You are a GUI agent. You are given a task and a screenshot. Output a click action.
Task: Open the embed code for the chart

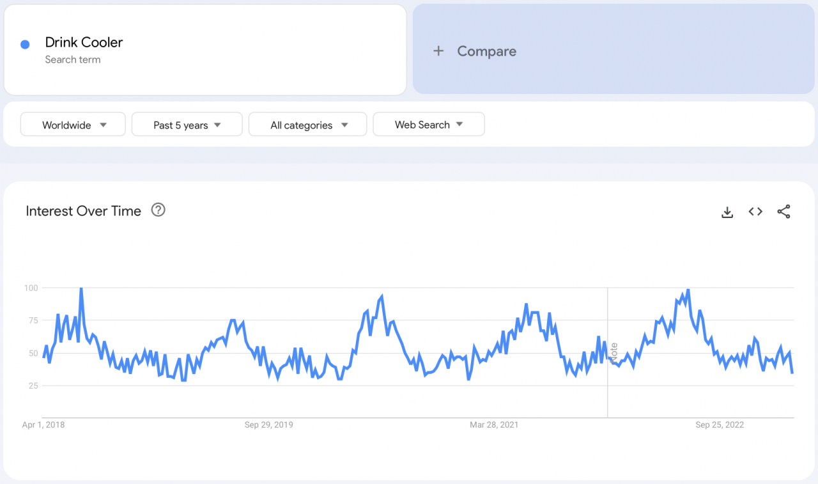tap(755, 211)
